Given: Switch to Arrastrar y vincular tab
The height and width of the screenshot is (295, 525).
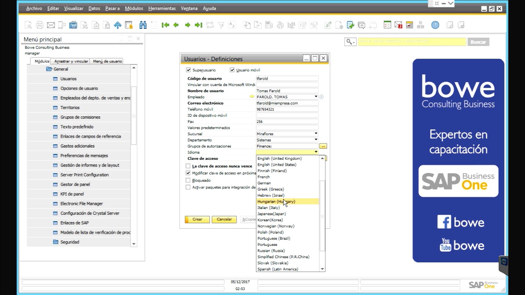Looking at the screenshot, I should pos(71,61).
